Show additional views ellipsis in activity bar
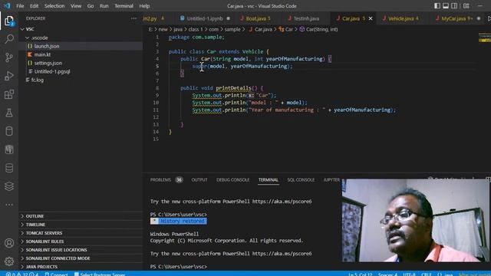This screenshot has width=491, height=276. 9,205
